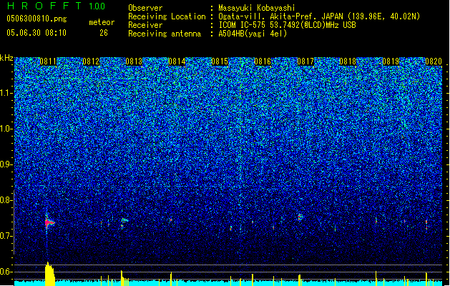The image size is (450, 286).
Task: Click the 'Receiving Location' field label
Action: pos(167,16)
